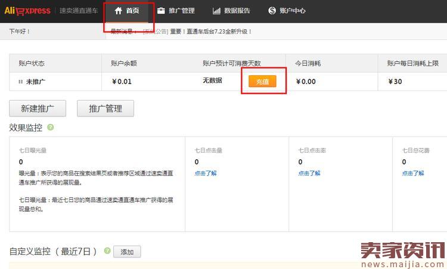Click 点击了解 under 七日点击率
The image size is (447, 269).
click(309, 173)
